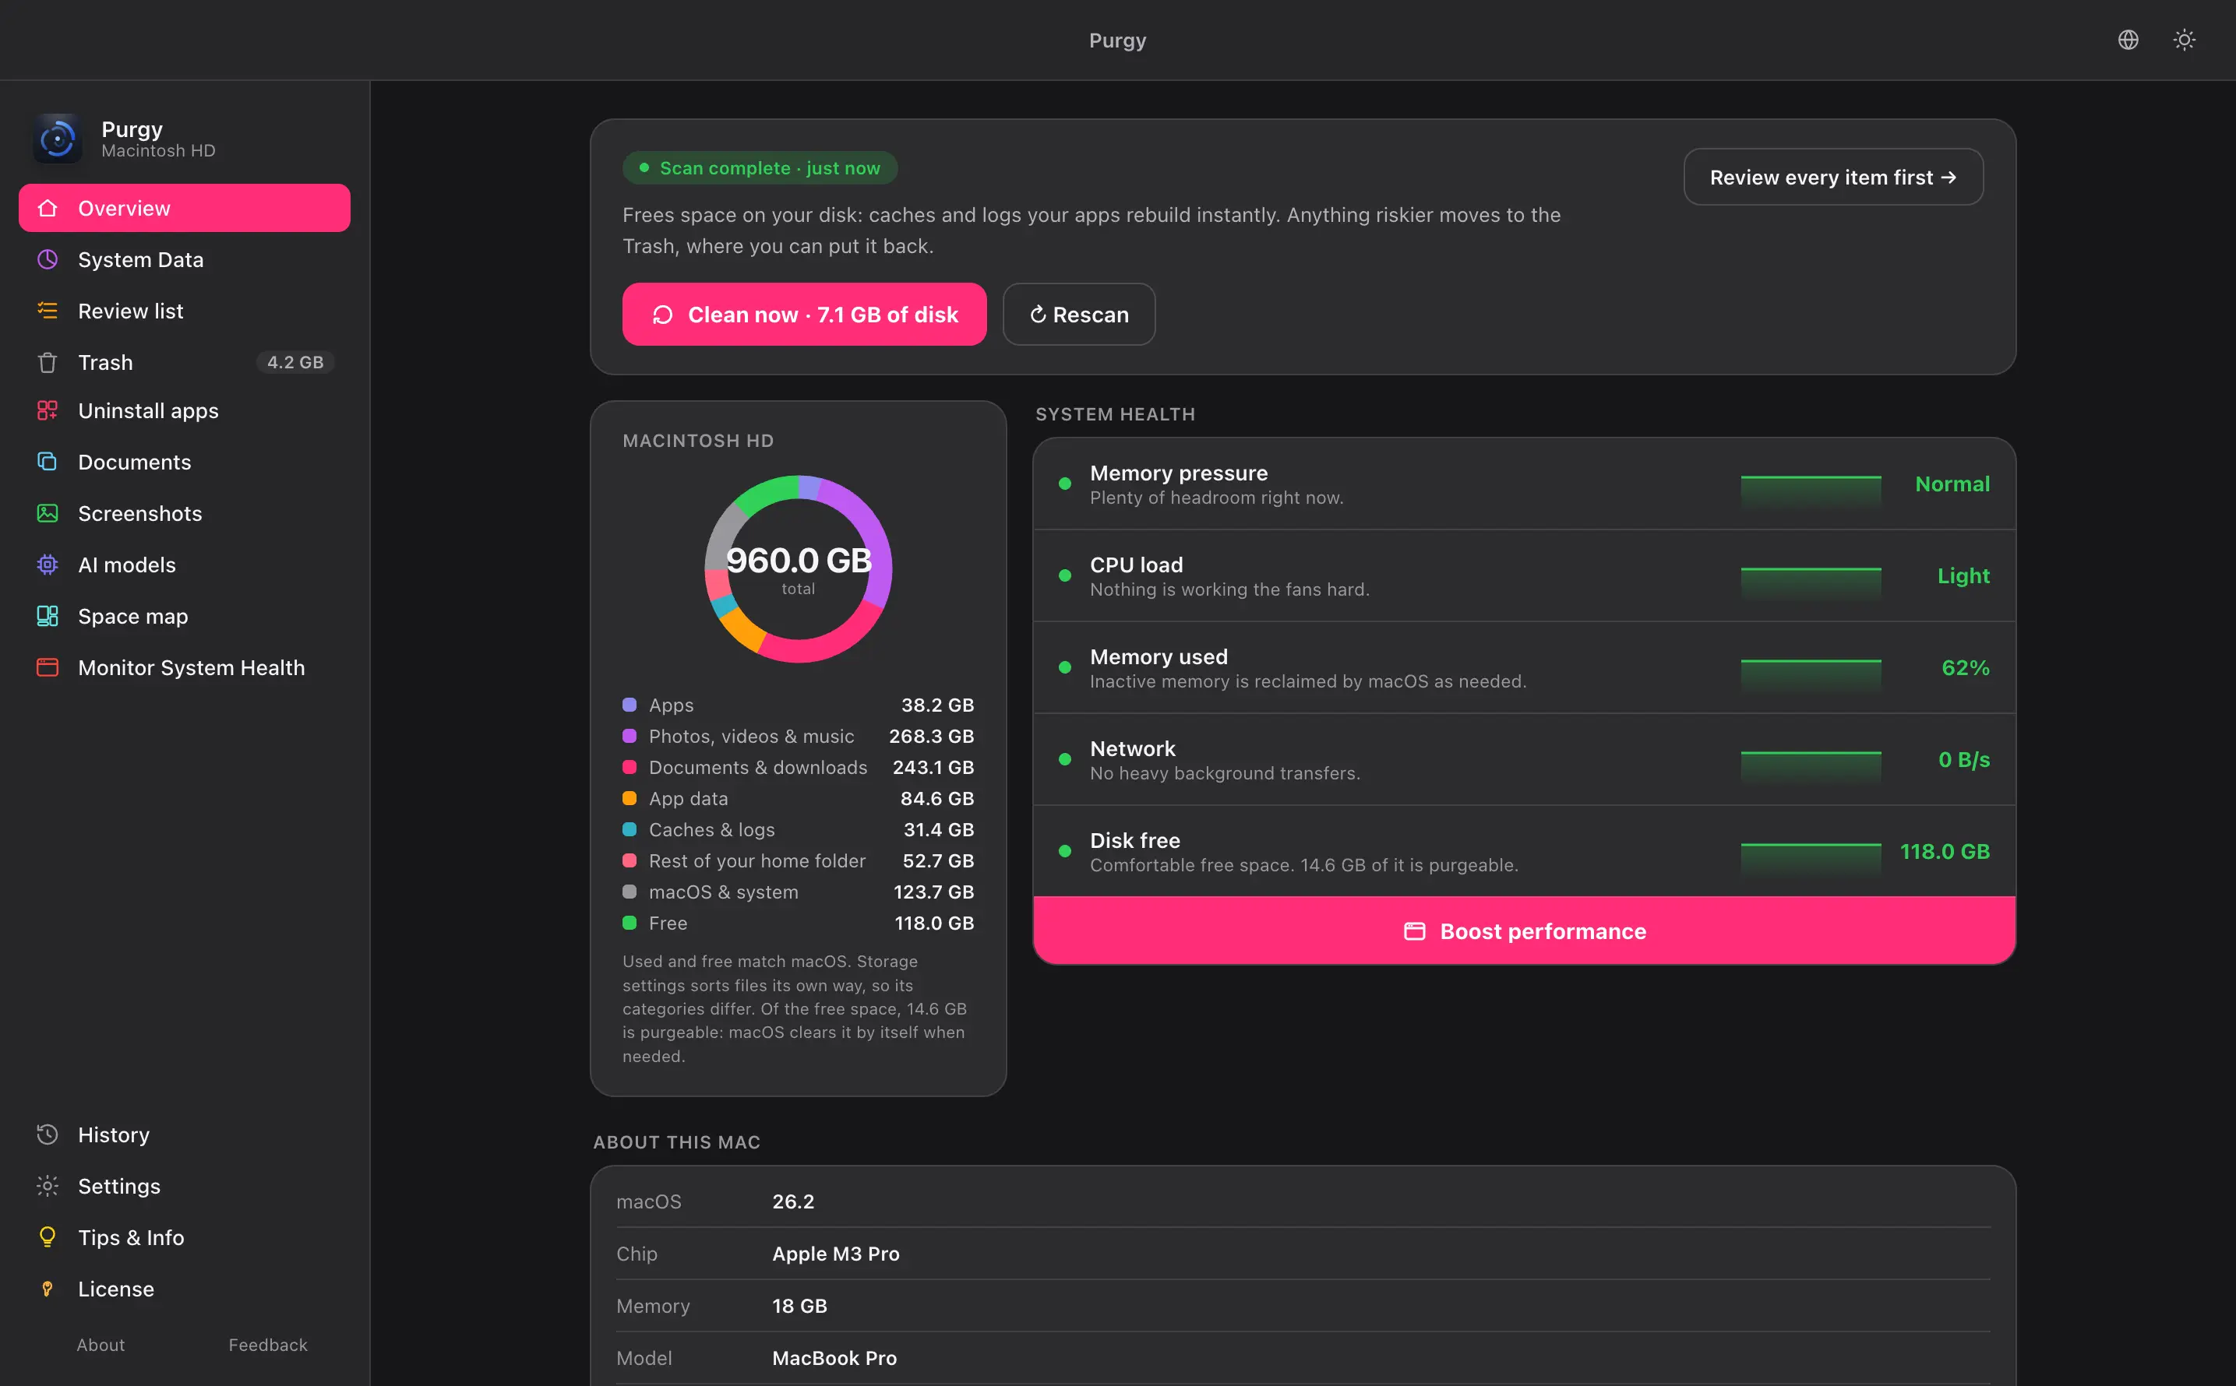
Task: Click the Documents icon in sidebar
Action: coord(48,461)
